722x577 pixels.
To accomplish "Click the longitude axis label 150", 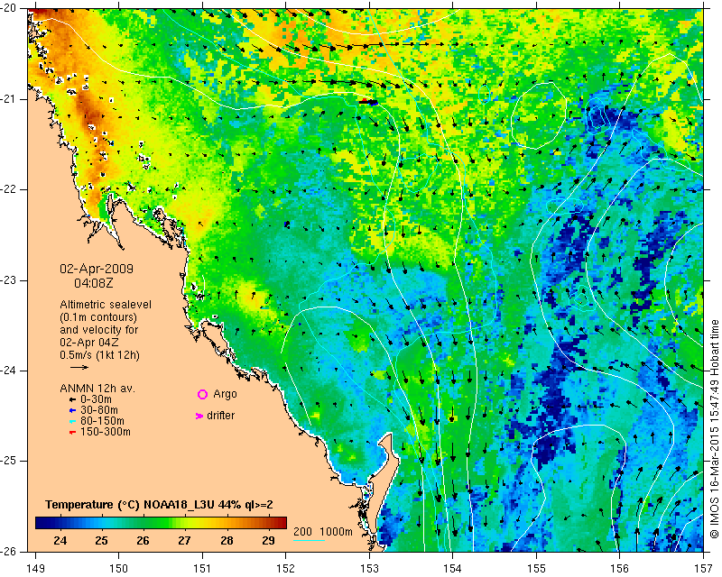I will (x=119, y=569).
